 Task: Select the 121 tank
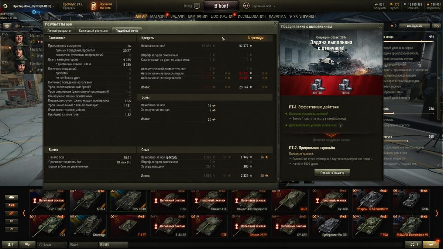point(48,226)
